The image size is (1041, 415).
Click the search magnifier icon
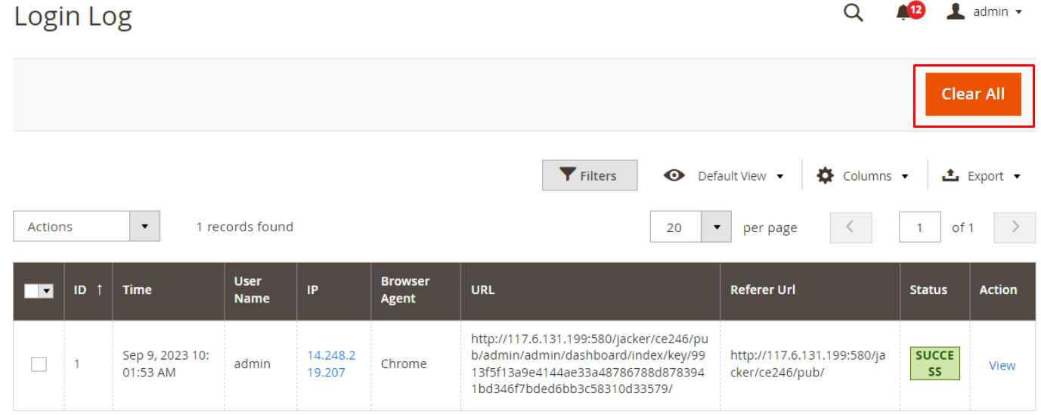click(x=853, y=13)
